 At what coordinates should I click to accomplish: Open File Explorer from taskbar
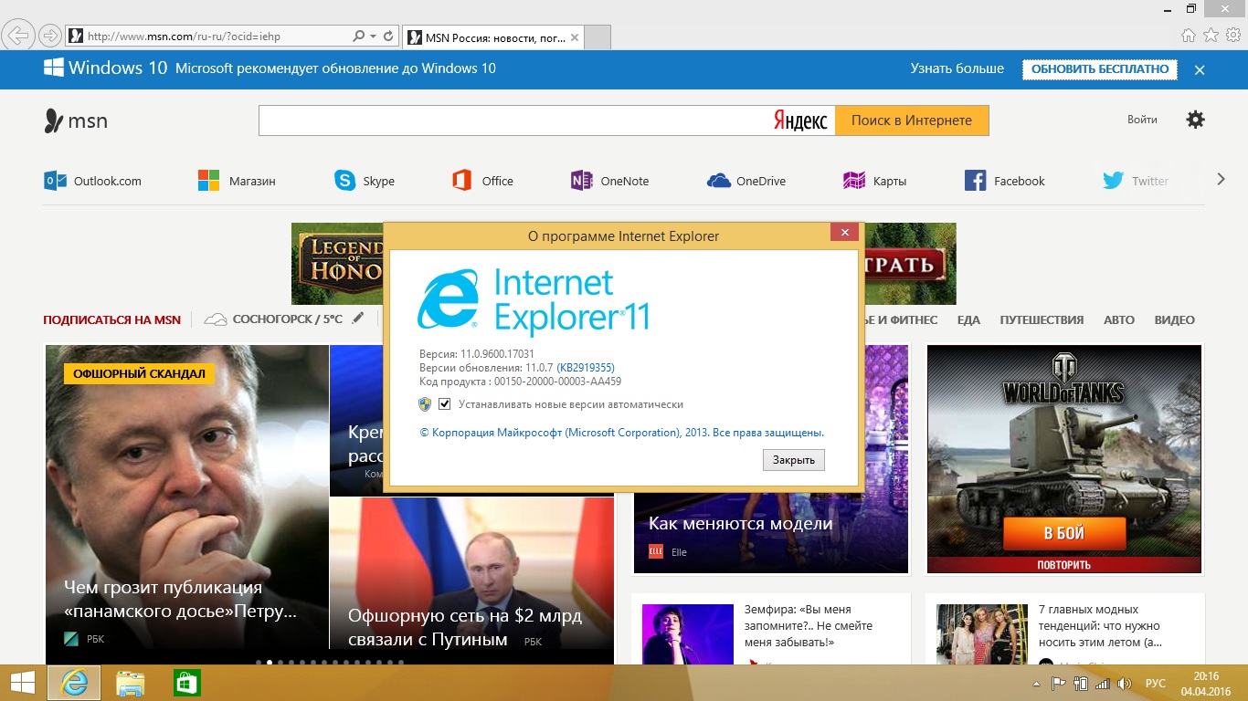(131, 683)
